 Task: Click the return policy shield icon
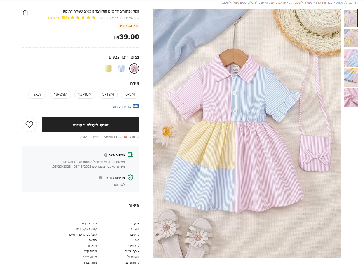click(130, 178)
